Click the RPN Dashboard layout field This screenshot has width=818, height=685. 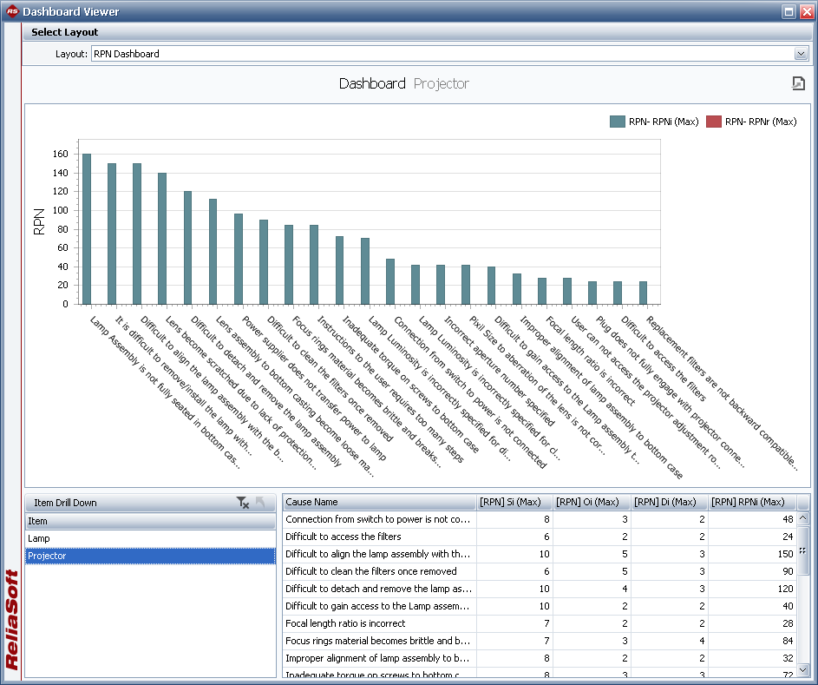[x=442, y=54]
